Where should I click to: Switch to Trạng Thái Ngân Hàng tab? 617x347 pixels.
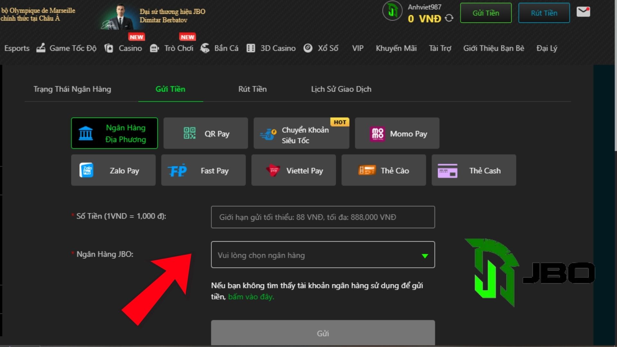pyautogui.click(x=72, y=89)
